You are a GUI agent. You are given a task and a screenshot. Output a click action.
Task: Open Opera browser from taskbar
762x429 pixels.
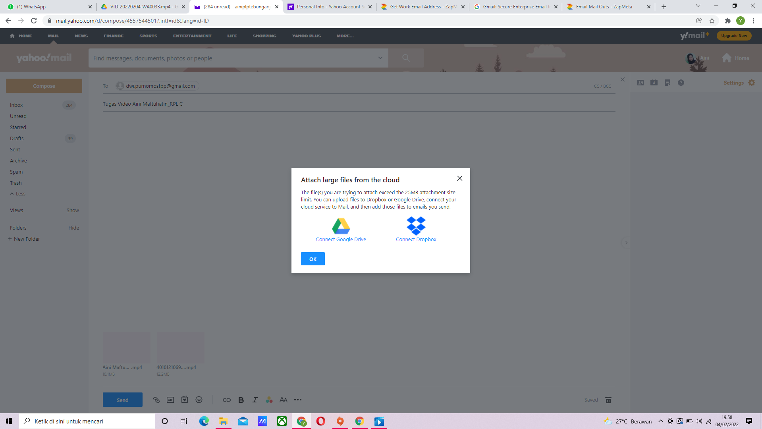(x=321, y=421)
